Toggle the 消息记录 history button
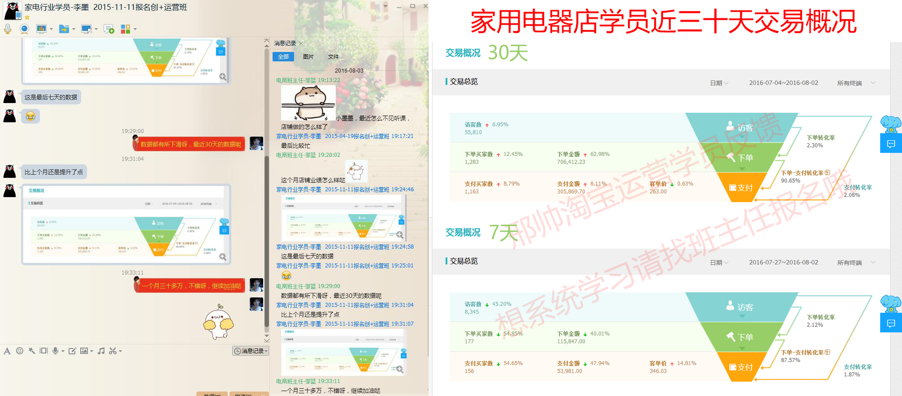Image resolution: width=902 pixels, height=396 pixels. point(251,351)
